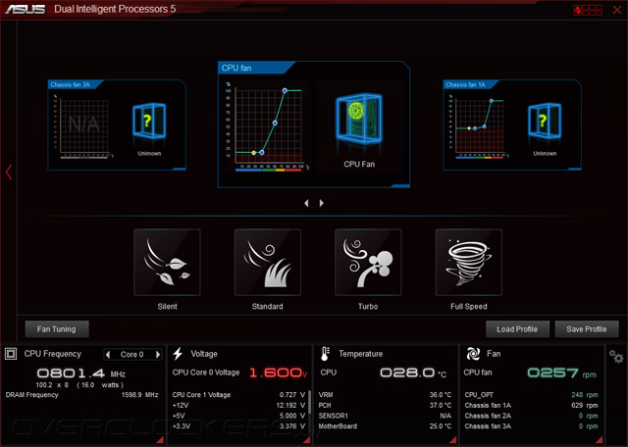
Task: Click the +3.3V voltage row
Action: pos(238,426)
